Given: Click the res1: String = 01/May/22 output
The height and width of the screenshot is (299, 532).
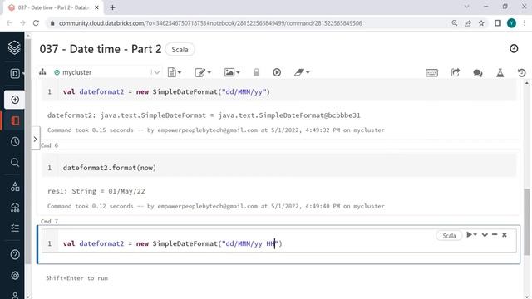Looking at the screenshot, I should 96,191.
